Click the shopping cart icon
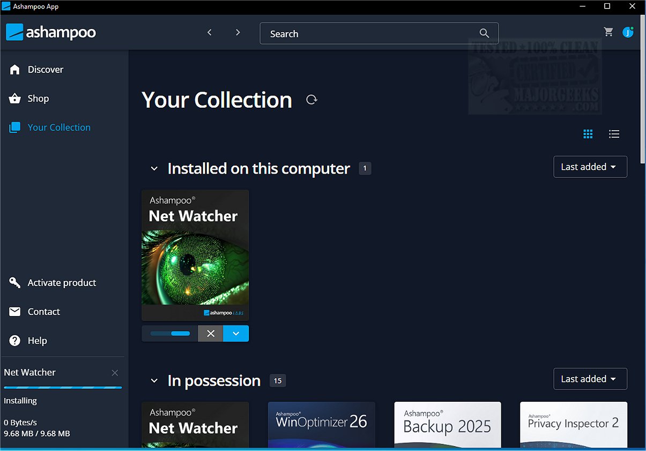This screenshot has height=451, width=646. point(608,32)
